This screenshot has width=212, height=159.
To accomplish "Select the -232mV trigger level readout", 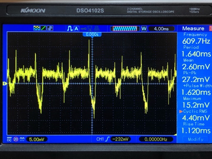I will point(120,139).
